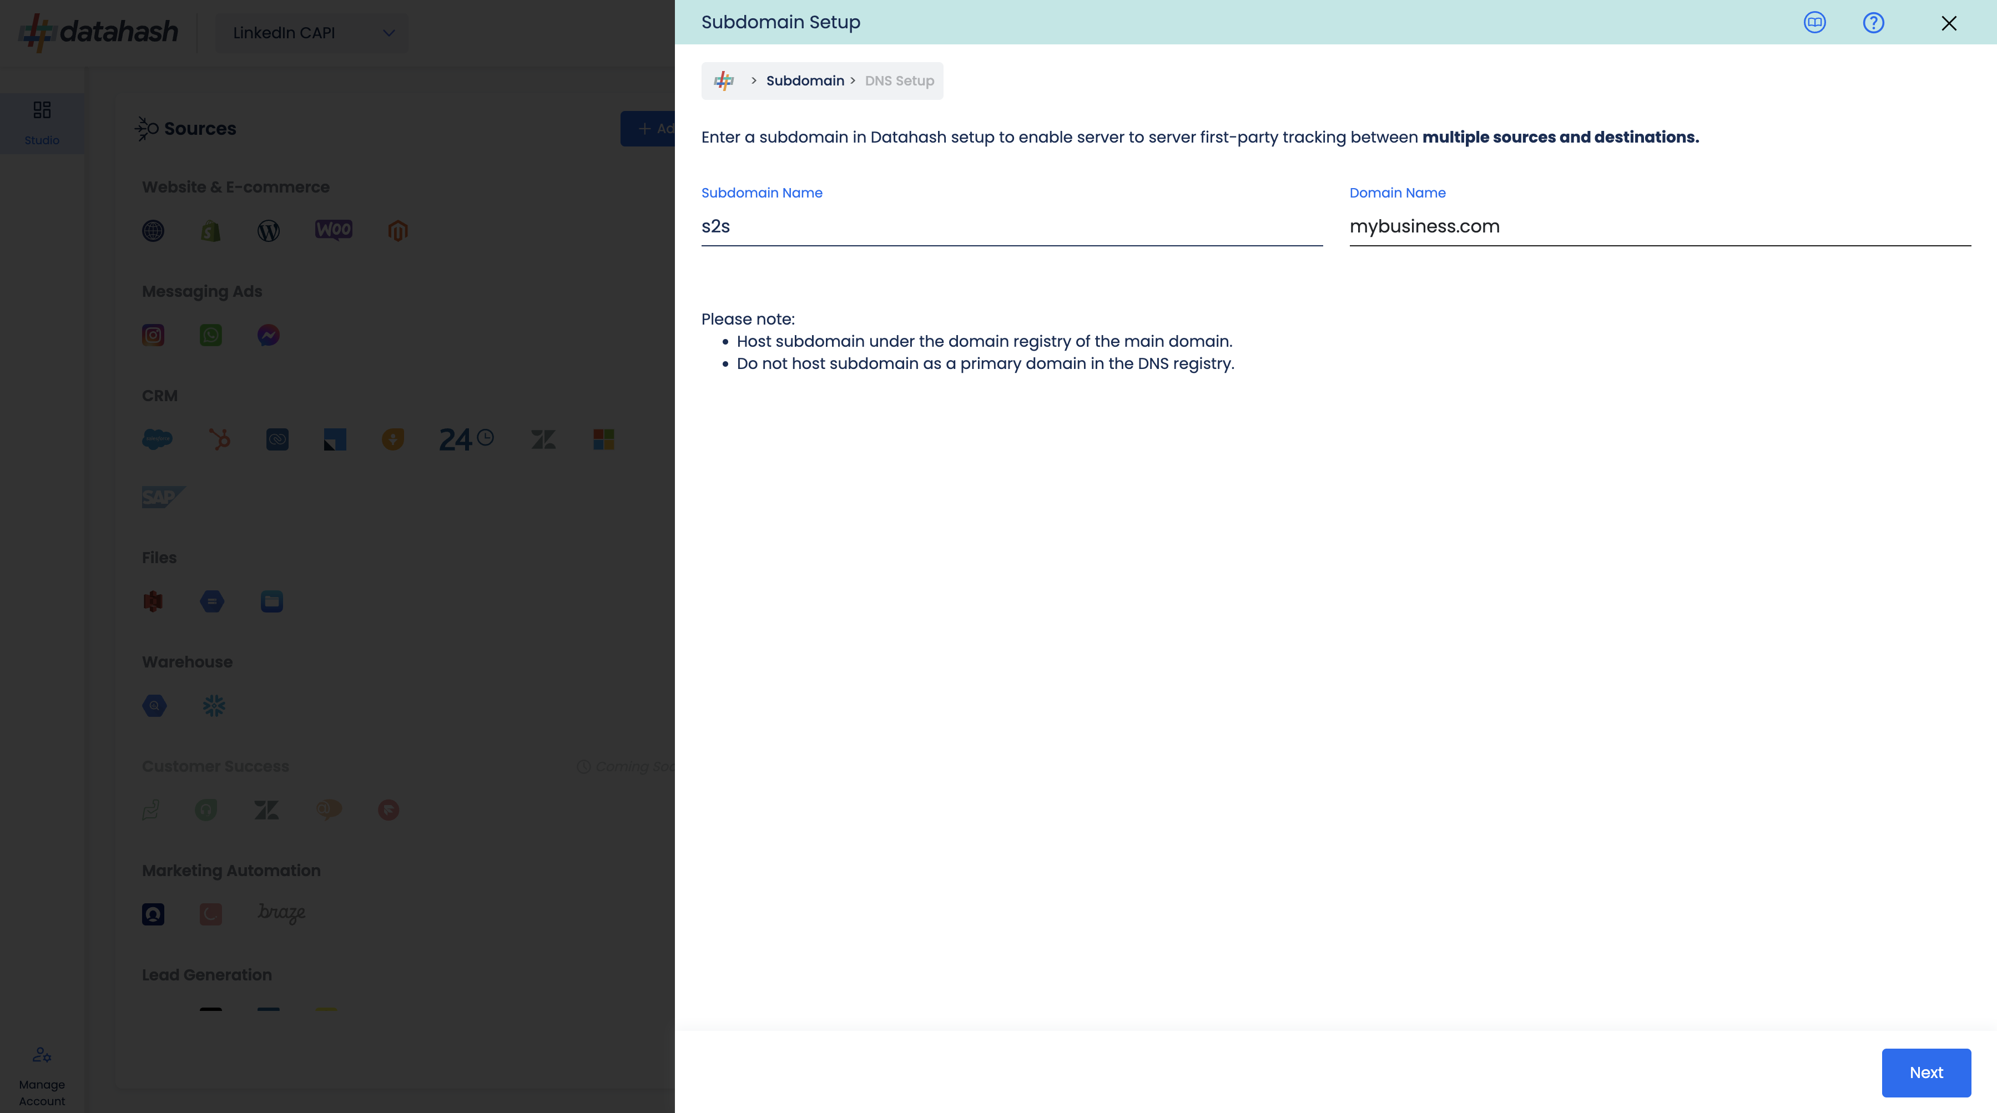
Task: Select the red crescent Marketing Automation icon
Action: click(210, 914)
